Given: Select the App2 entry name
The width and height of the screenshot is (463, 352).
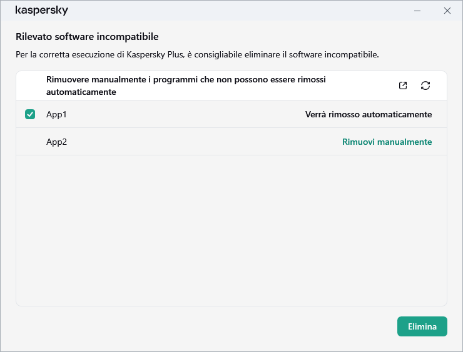Looking at the screenshot, I should pyautogui.click(x=56, y=142).
